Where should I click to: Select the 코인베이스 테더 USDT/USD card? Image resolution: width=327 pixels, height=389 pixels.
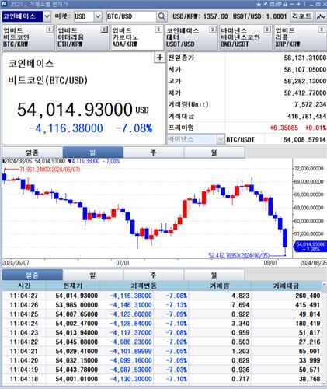click(191, 37)
